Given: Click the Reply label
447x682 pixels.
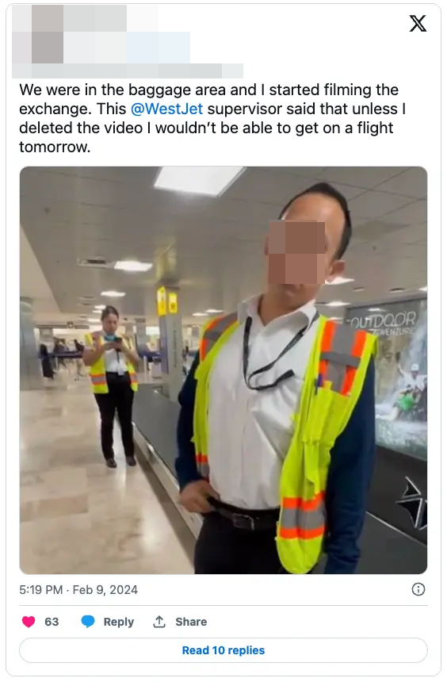Looking at the screenshot, I should click(118, 622).
